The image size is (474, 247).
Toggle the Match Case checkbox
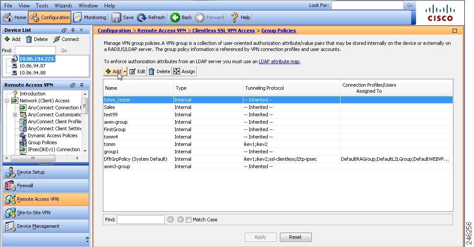[189, 220]
